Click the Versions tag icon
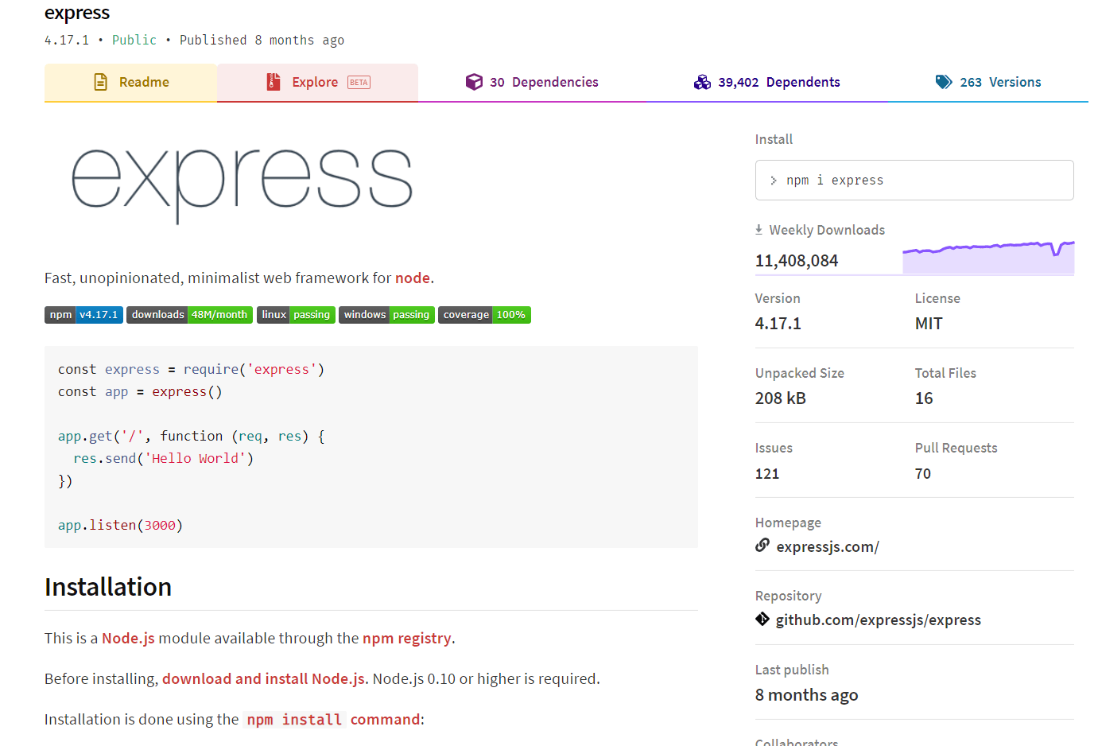 pyautogui.click(x=944, y=81)
